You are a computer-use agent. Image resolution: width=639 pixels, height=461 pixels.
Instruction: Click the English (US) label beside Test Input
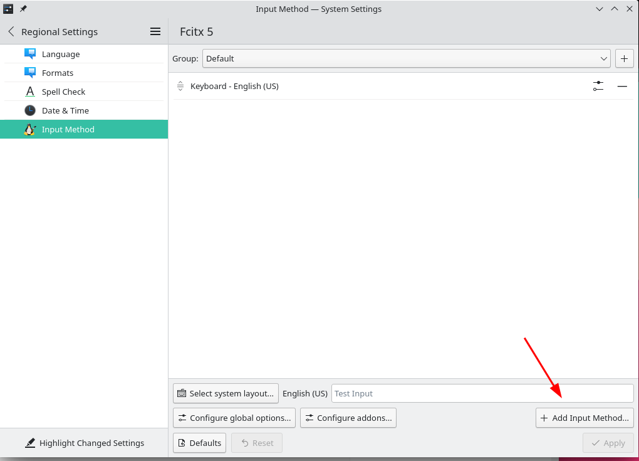pos(305,393)
